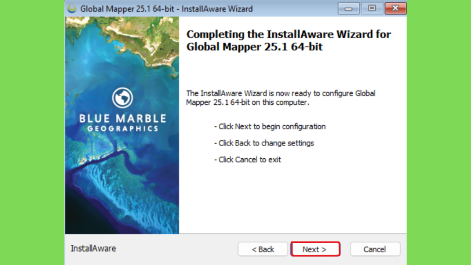Minimize the InstallAware Wizard window

(x=349, y=8)
